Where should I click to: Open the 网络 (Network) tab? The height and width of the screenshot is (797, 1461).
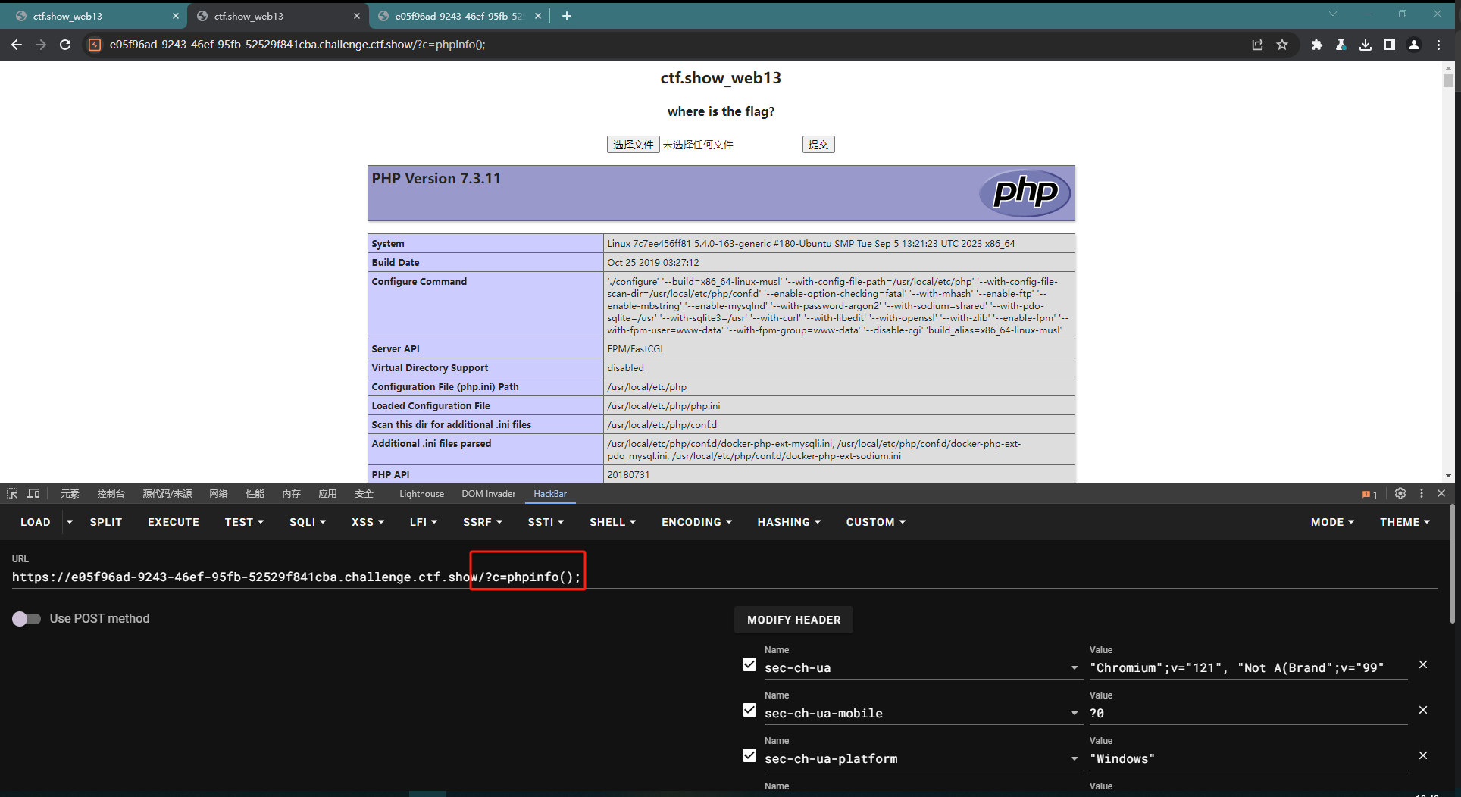(x=218, y=494)
